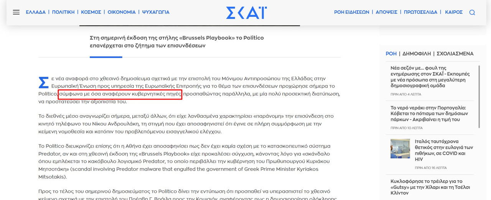491x200 pixels.
Task: Open the ΨΥΧΑΓΩΓΙΑ section
Action: pyautogui.click(x=156, y=12)
